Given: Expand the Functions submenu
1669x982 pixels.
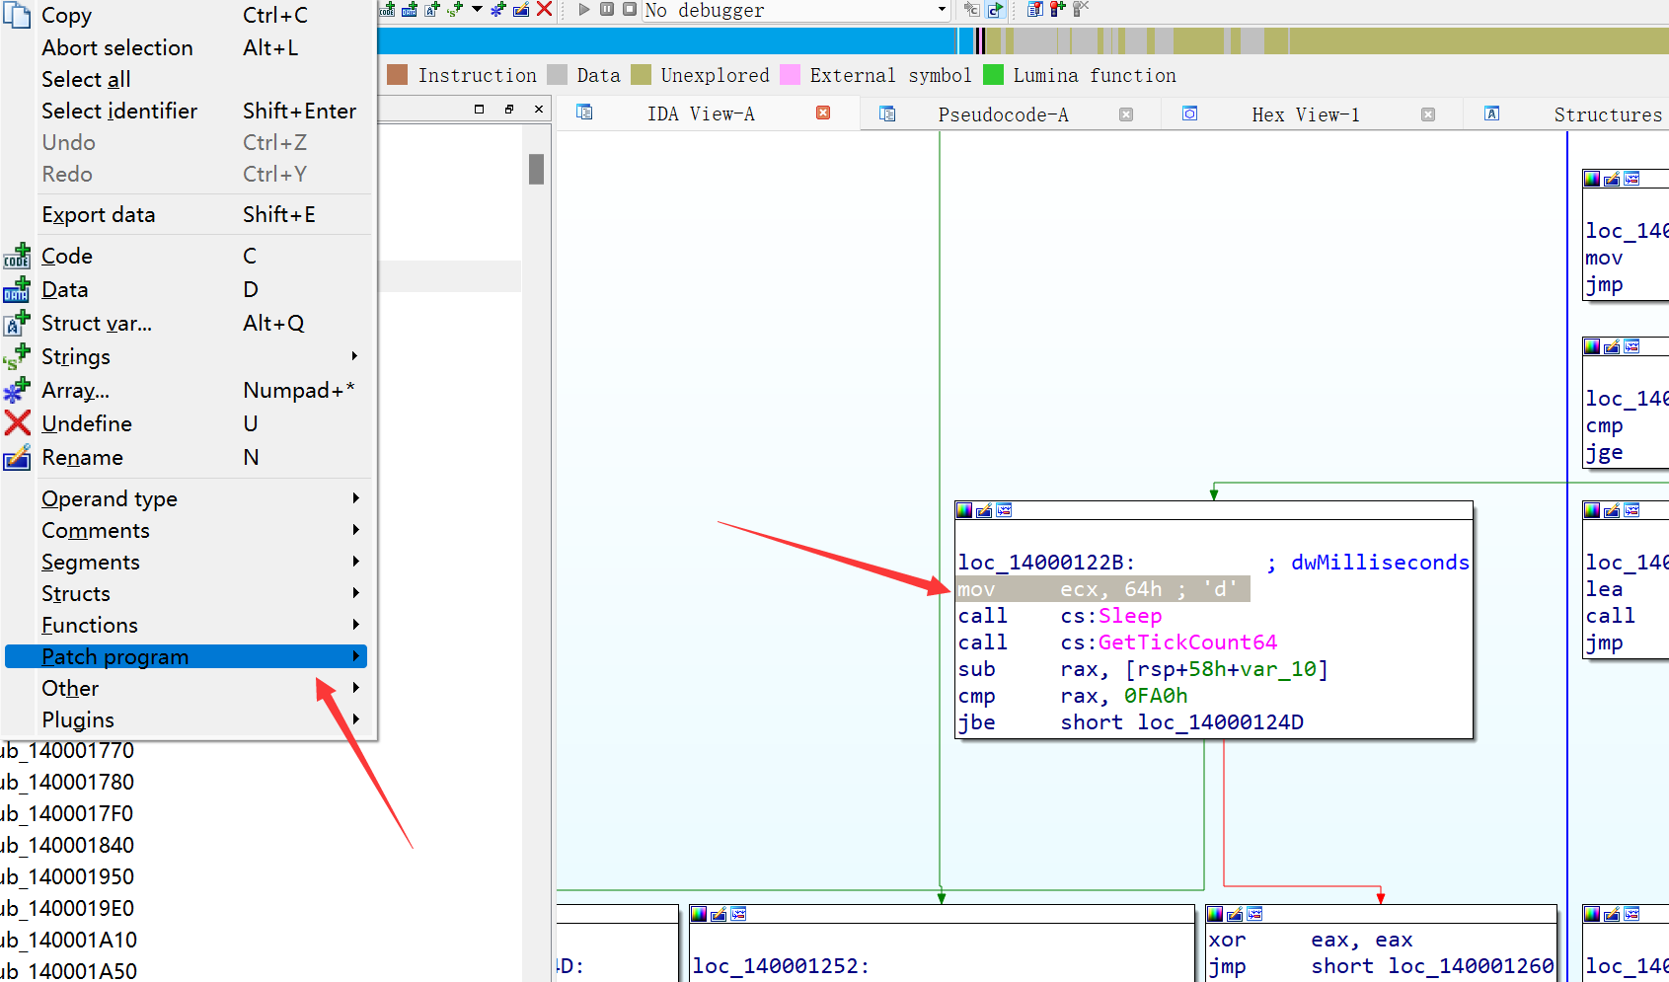Looking at the screenshot, I should (188, 625).
